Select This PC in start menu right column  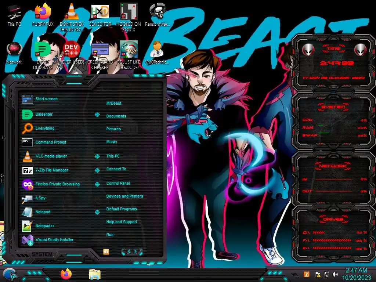click(113, 156)
